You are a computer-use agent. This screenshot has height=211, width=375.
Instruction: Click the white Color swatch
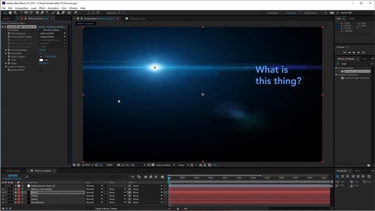41,60
